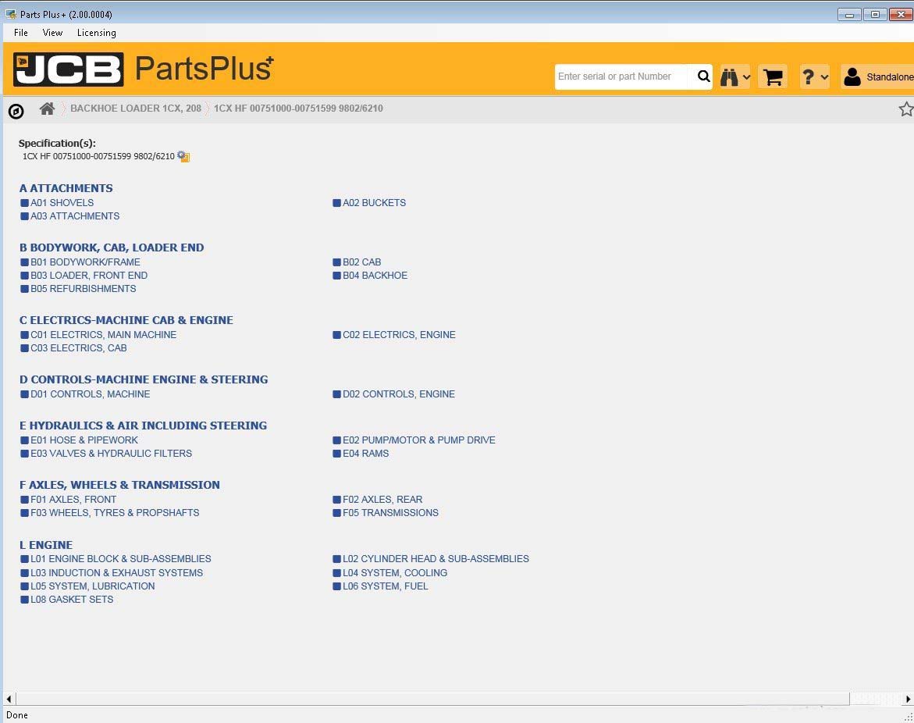Viewport: 914px width, 723px height.
Task: Click F AXLES, WHEELS & TRANSMISSION heading
Action: [x=119, y=486]
